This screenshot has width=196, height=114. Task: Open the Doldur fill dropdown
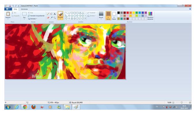click(92, 16)
